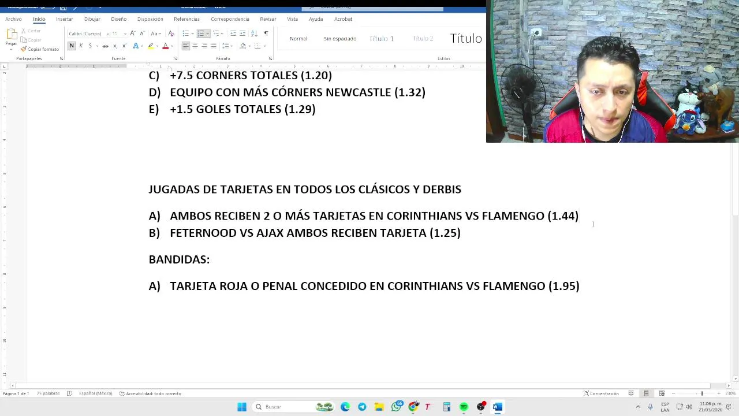Open the Revisar tab
This screenshot has width=739, height=416.
(268, 19)
